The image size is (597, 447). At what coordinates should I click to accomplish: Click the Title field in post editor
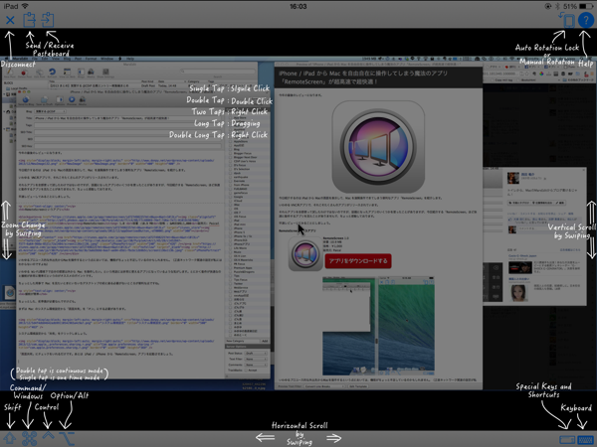[127, 118]
